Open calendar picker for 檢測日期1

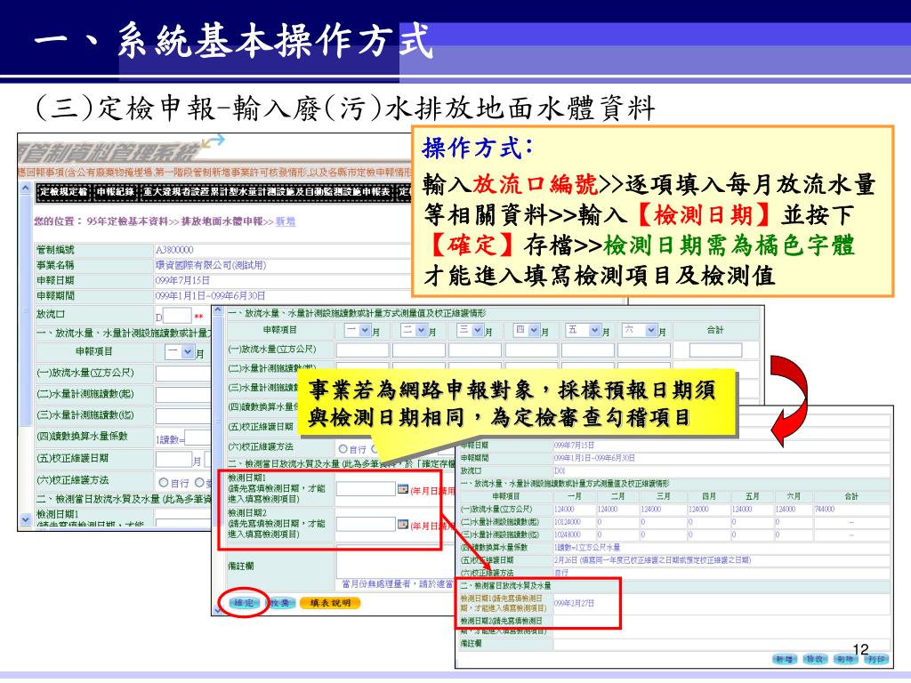[403, 489]
